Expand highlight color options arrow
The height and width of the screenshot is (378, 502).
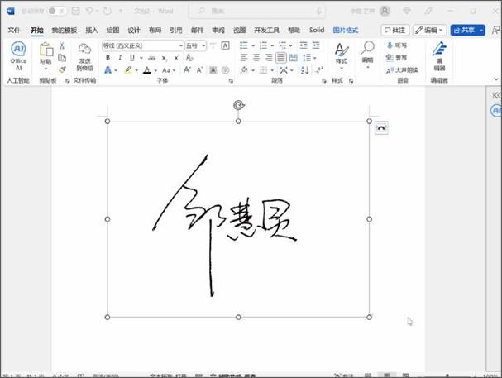pyautogui.click(x=136, y=70)
